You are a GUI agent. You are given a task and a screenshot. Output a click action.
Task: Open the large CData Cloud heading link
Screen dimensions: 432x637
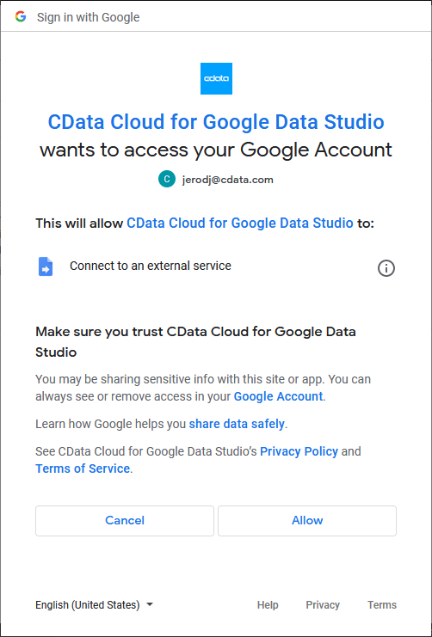216,121
